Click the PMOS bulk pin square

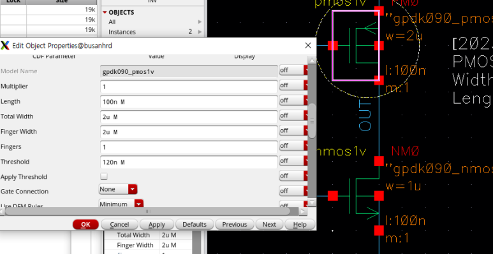point(379,46)
